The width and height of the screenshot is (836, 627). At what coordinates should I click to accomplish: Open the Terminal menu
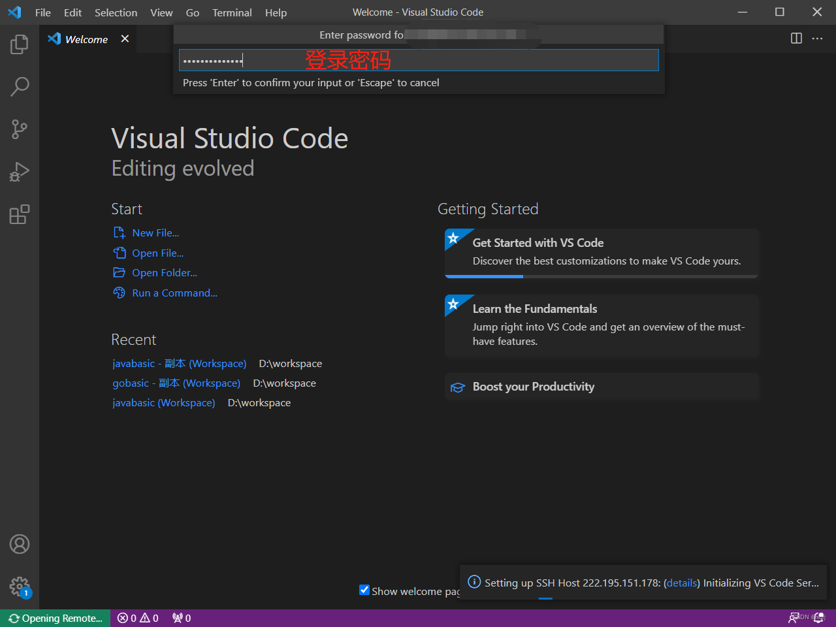pyautogui.click(x=232, y=12)
